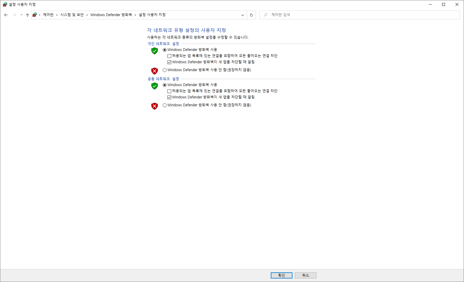Check private network block all incoming connections box

pos(169,56)
